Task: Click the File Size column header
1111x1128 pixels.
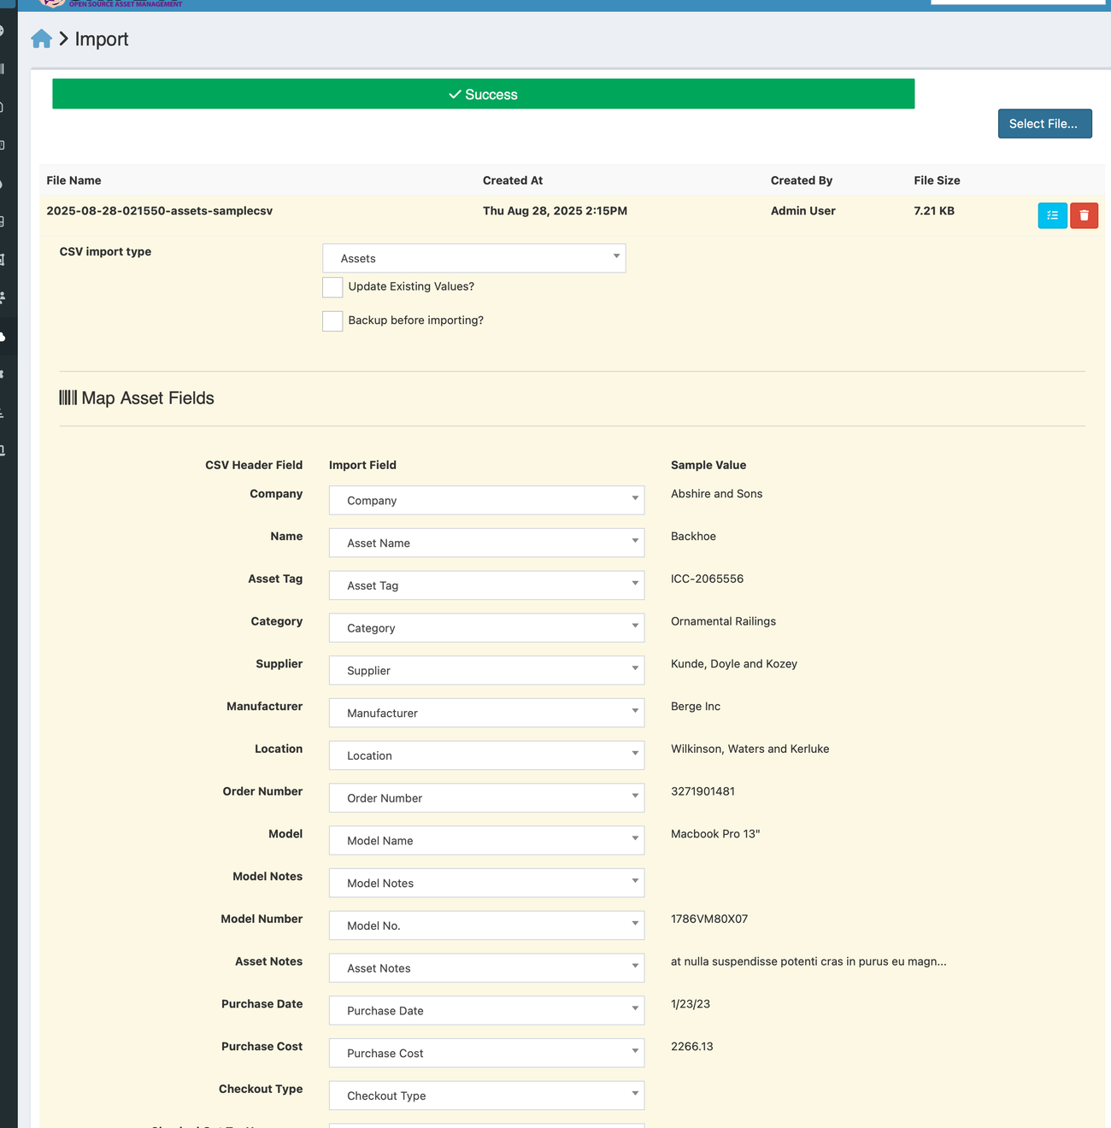Action: coord(937,180)
